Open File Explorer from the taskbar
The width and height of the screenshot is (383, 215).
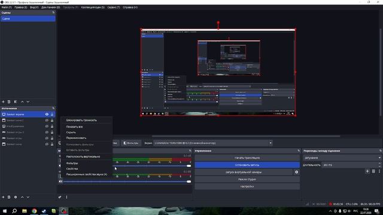click(x=25, y=211)
